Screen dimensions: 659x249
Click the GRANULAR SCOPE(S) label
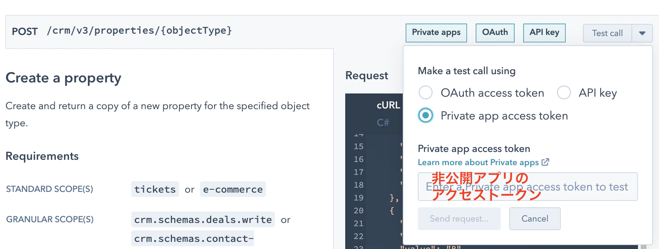pos(50,219)
